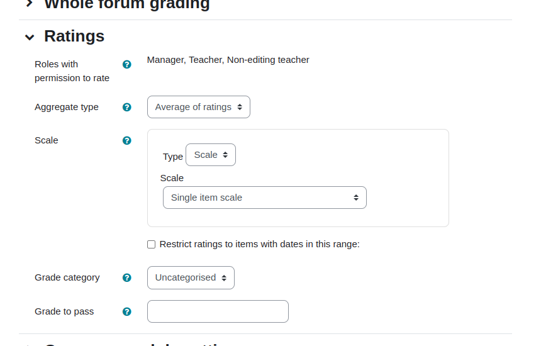The image size is (541, 346).
Task: Collapse the Ratings section chevron
Action: [30, 37]
